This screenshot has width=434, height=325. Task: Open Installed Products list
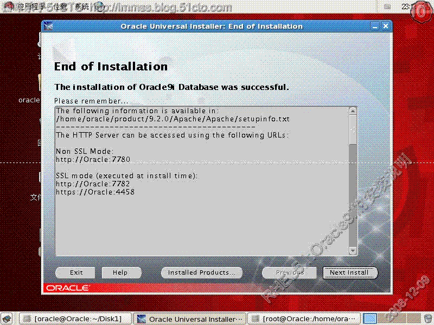[x=201, y=272]
